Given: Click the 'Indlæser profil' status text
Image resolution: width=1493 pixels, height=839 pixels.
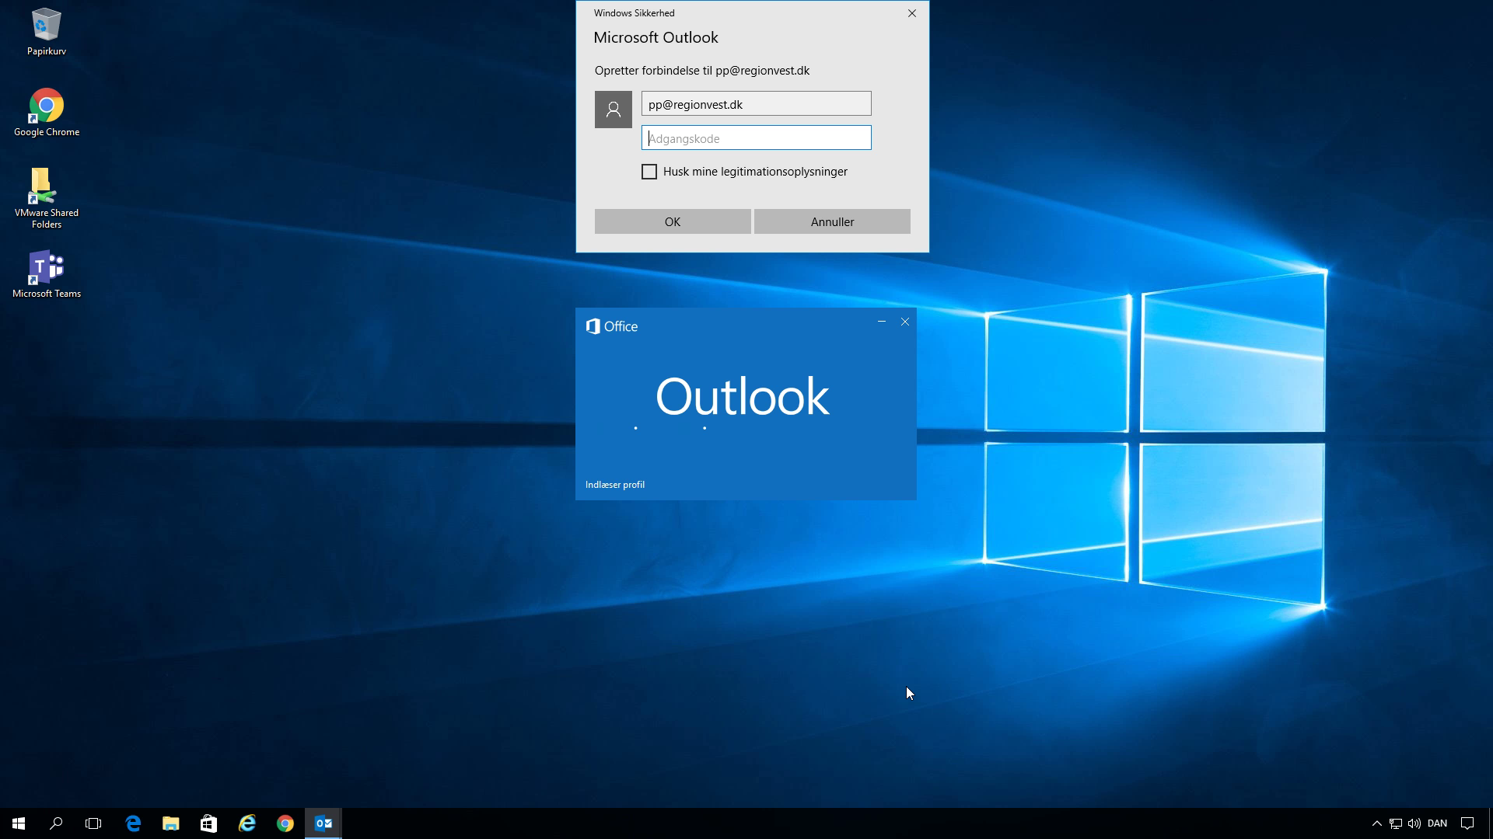Looking at the screenshot, I should 615,485.
